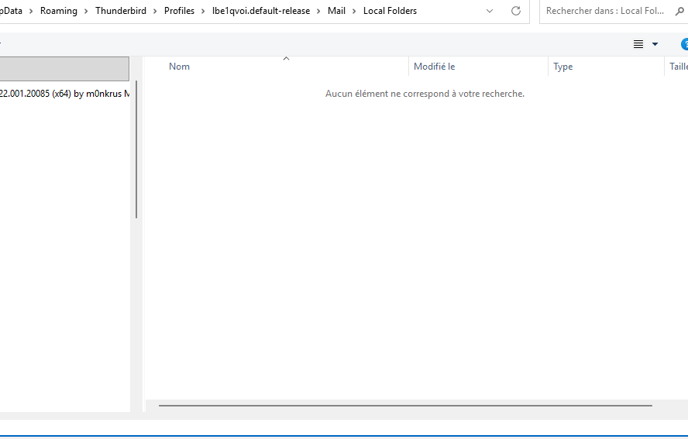Open the blue help icon
This screenshot has width=688, height=439.
(684, 44)
